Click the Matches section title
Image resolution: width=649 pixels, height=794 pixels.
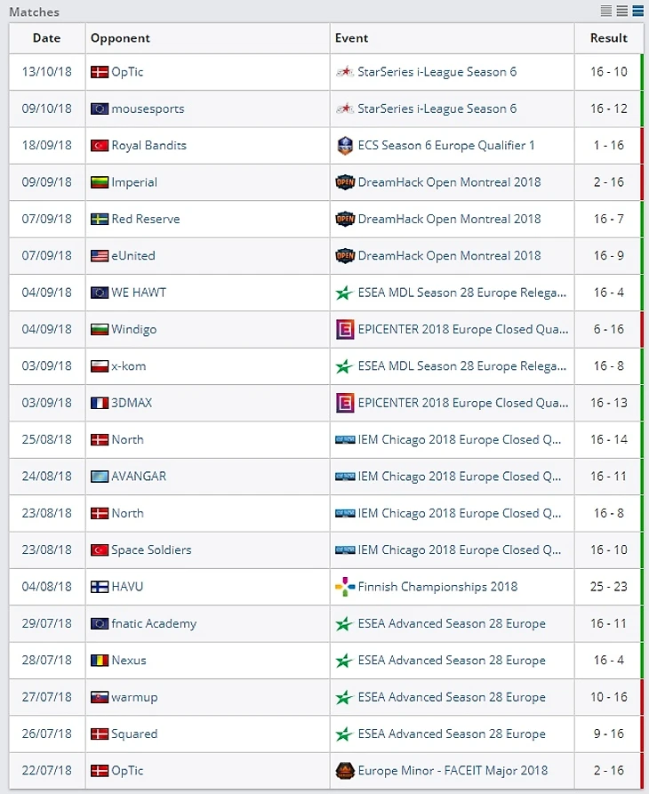34,12
